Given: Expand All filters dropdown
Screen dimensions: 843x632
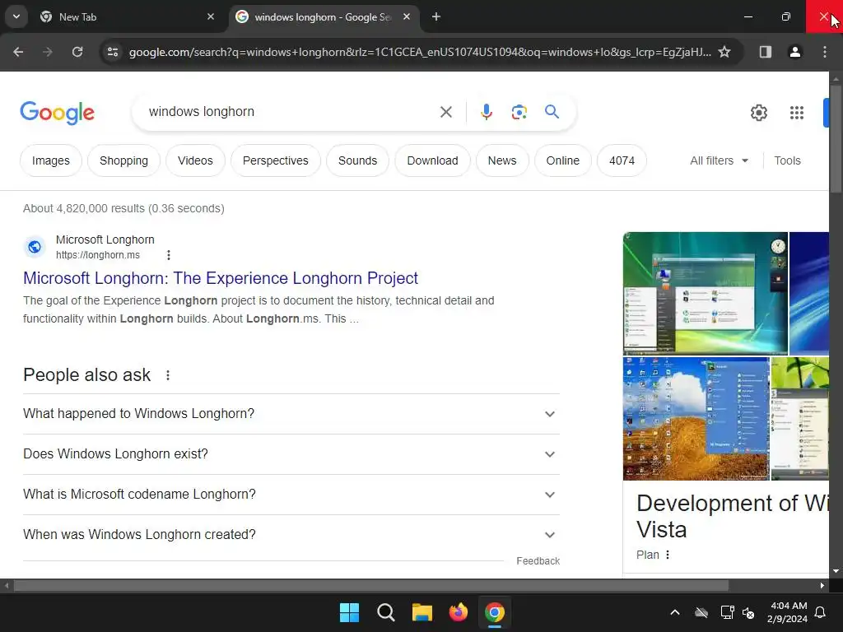Looking at the screenshot, I should pyautogui.click(x=719, y=160).
